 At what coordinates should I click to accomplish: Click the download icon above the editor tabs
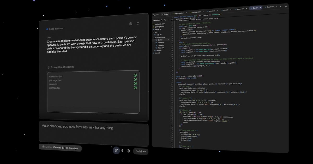point(286,6)
